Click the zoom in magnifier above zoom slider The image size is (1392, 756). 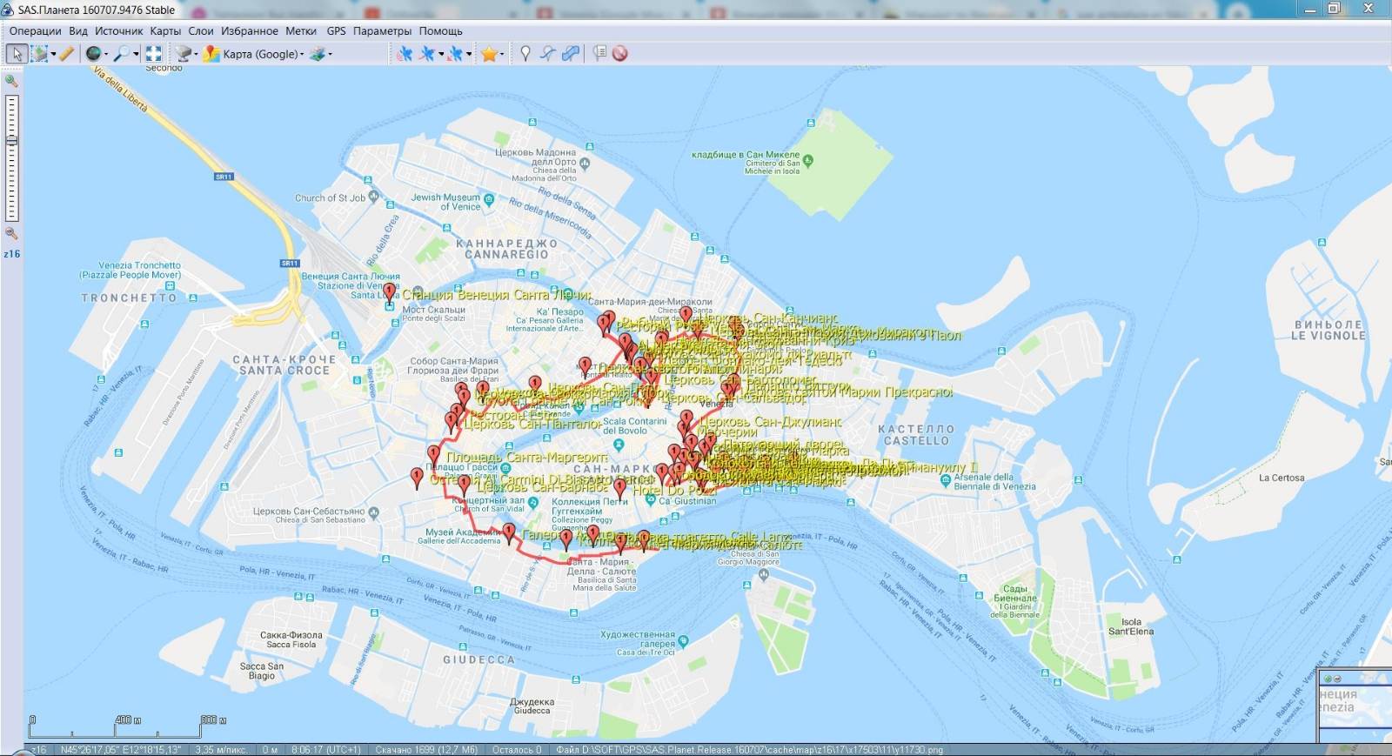click(x=11, y=81)
